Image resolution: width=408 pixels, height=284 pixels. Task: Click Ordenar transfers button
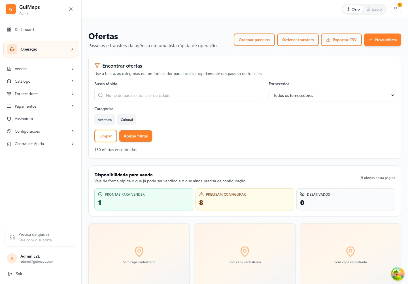click(298, 40)
